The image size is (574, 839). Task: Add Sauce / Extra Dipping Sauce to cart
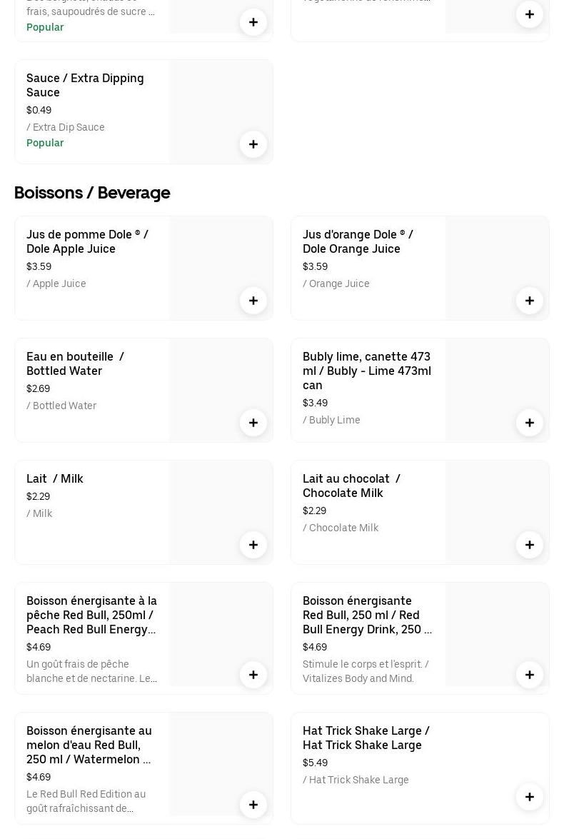tap(253, 144)
